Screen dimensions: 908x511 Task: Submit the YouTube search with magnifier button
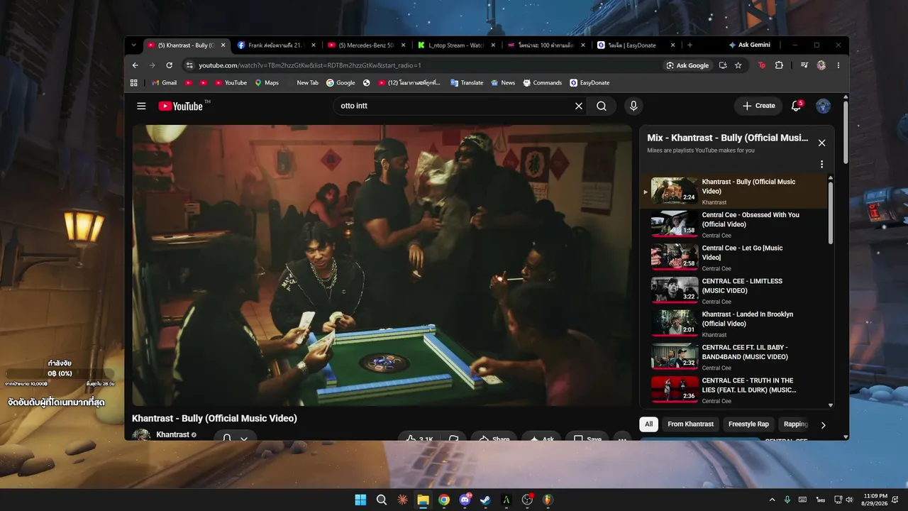point(602,106)
